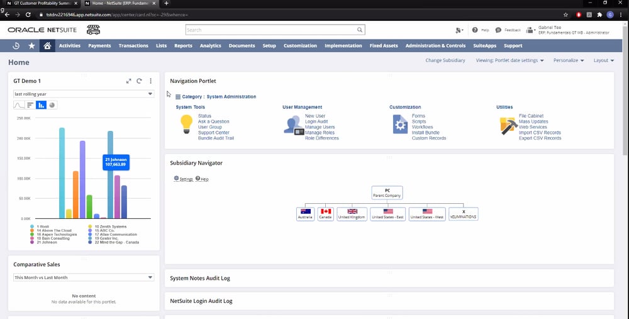The width and height of the screenshot is (629, 319).
Task: Open the Workflows link
Action: point(423,127)
